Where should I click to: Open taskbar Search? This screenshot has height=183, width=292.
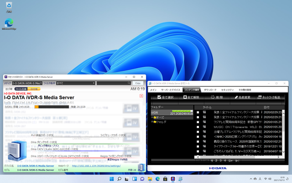(120, 179)
